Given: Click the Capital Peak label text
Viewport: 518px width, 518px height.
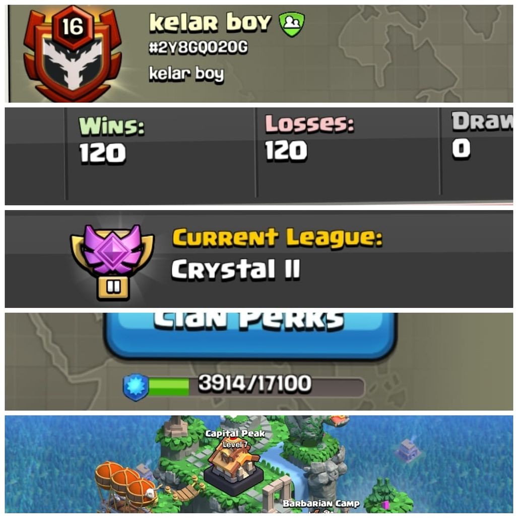Looking at the screenshot, I should [235, 433].
